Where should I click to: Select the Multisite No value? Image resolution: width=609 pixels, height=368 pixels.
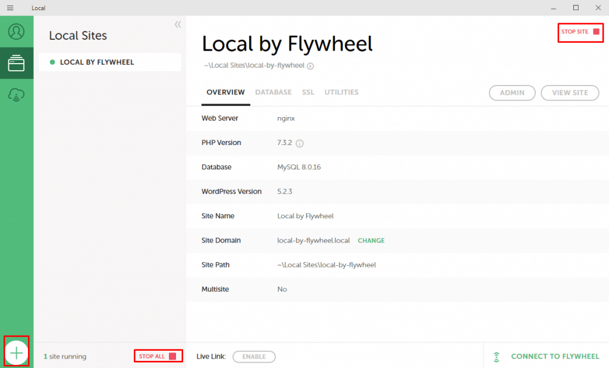[x=282, y=289]
